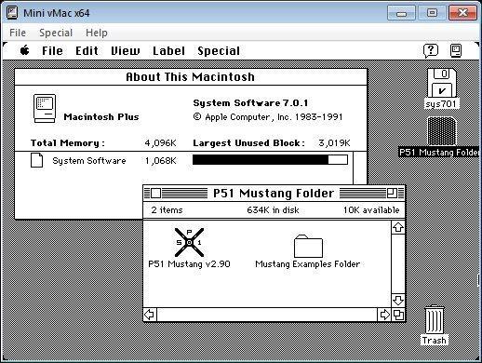482x363 pixels.
Task: Open the View menu
Action: tap(126, 51)
